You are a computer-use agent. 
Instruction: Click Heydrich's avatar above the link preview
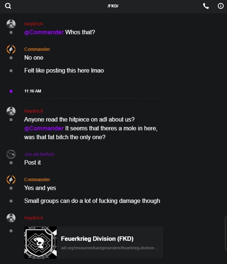pos(11,218)
